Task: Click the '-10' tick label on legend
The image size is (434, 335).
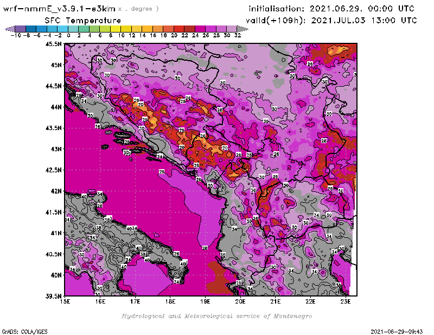Action: click(x=16, y=35)
